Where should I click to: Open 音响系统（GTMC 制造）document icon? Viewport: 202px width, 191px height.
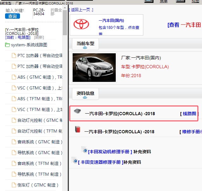pyautogui.click(x=14, y=142)
